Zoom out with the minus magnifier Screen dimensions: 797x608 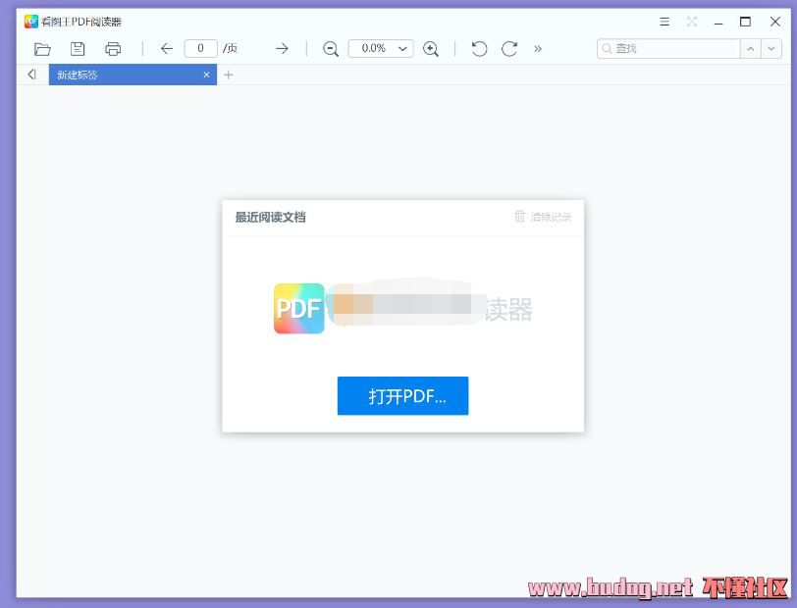point(331,49)
